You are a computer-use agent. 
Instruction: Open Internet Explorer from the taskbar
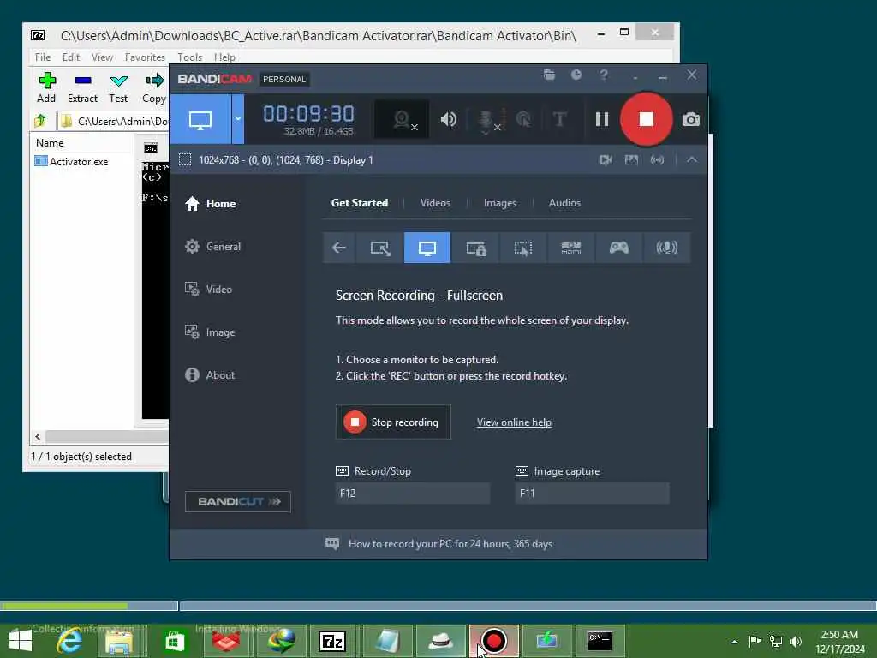point(69,641)
